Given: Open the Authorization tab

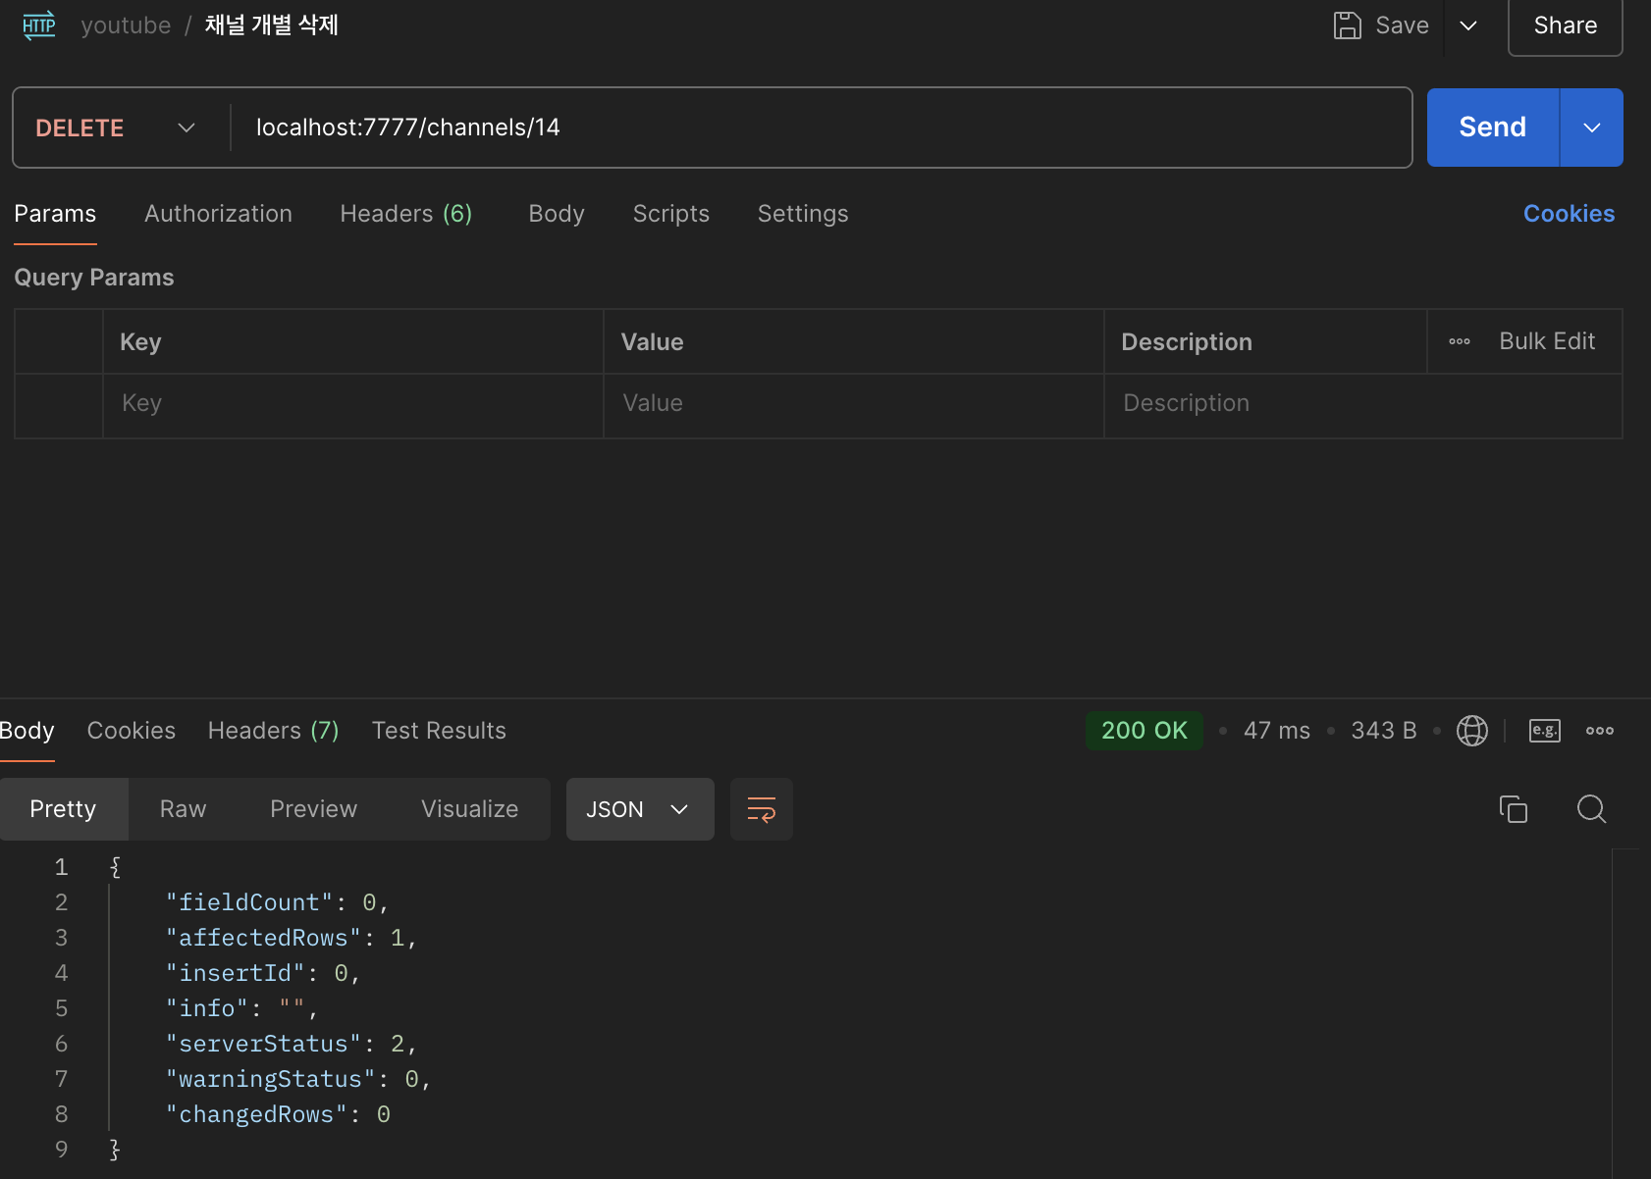Looking at the screenshot, I should pos(218,214).
